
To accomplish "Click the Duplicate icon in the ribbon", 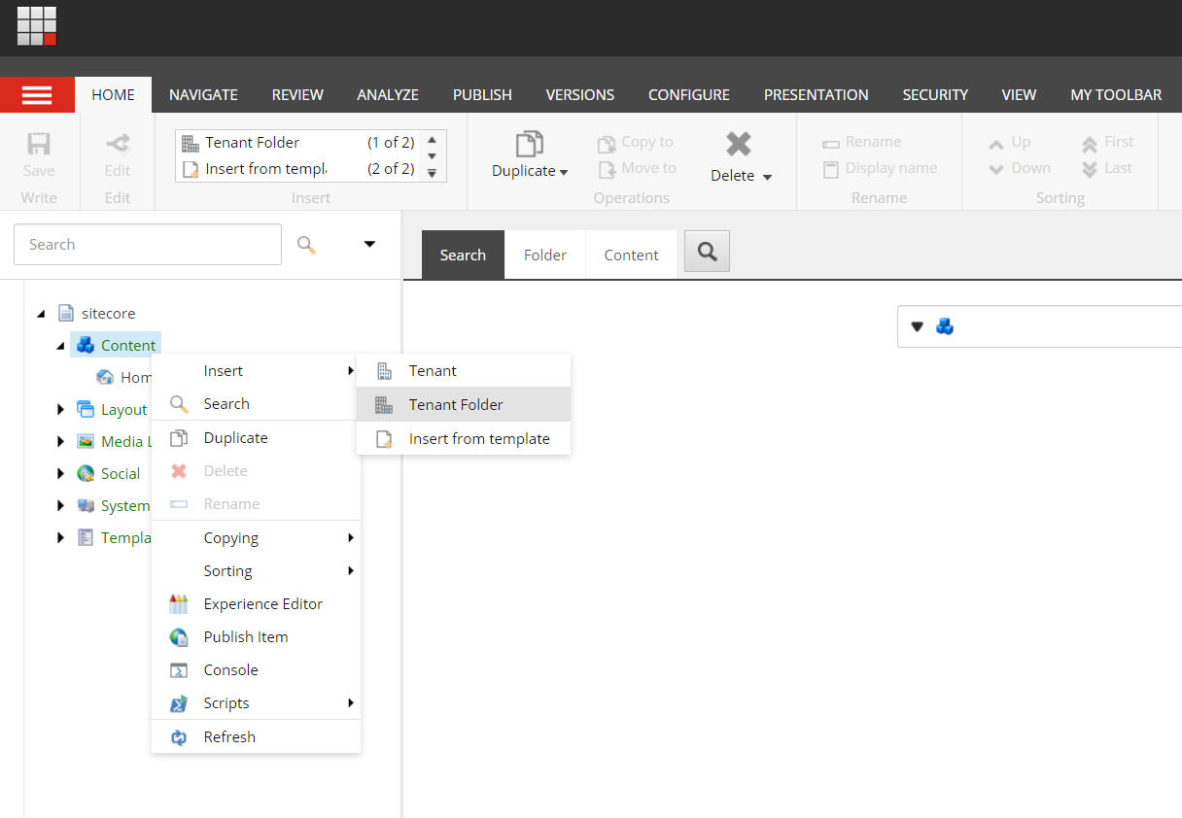I will click(x=530, y=145).
